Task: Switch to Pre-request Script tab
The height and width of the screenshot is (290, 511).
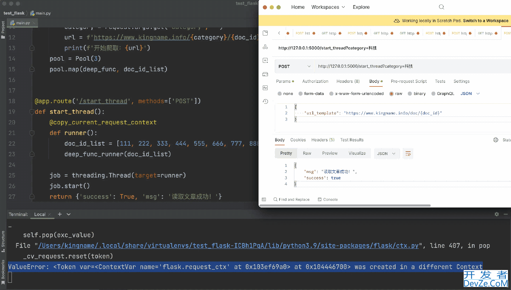Action: pos(409,81)
